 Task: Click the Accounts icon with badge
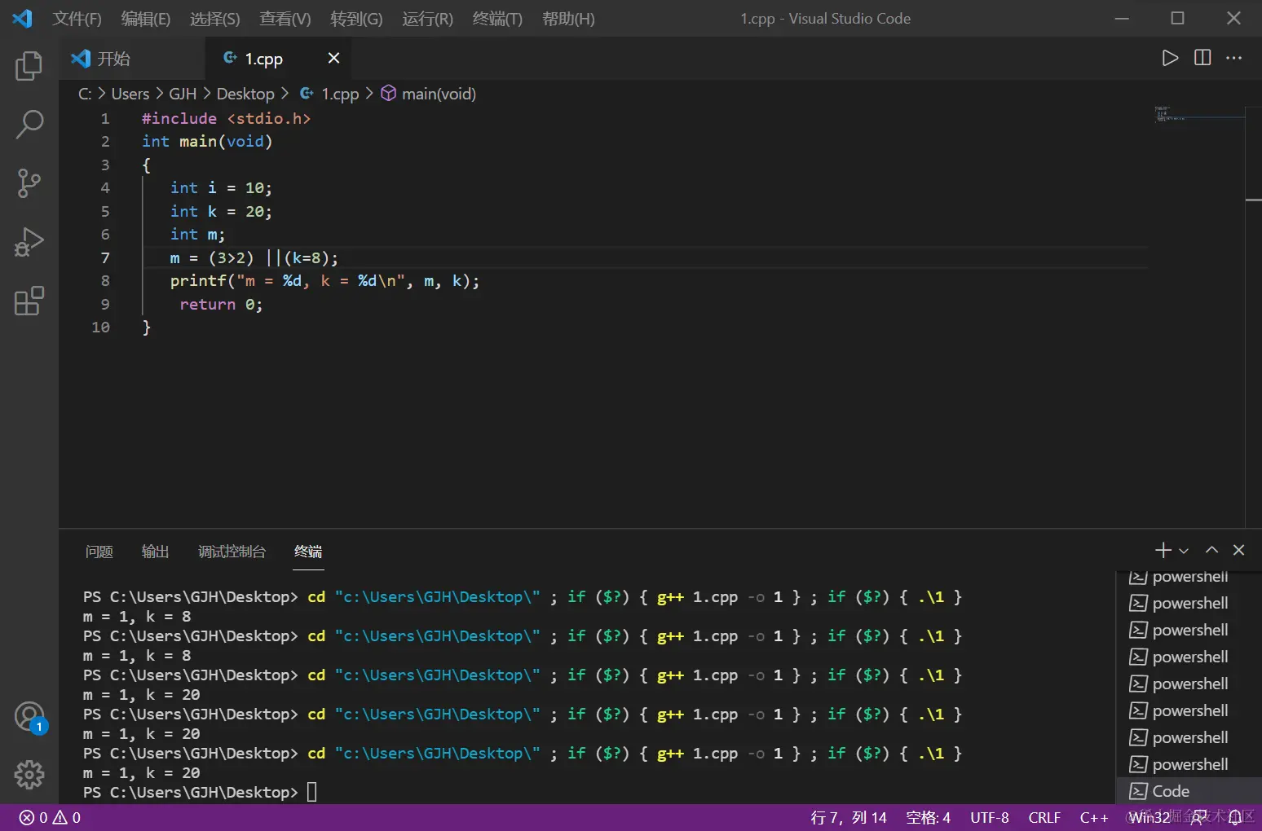[29, 717]
